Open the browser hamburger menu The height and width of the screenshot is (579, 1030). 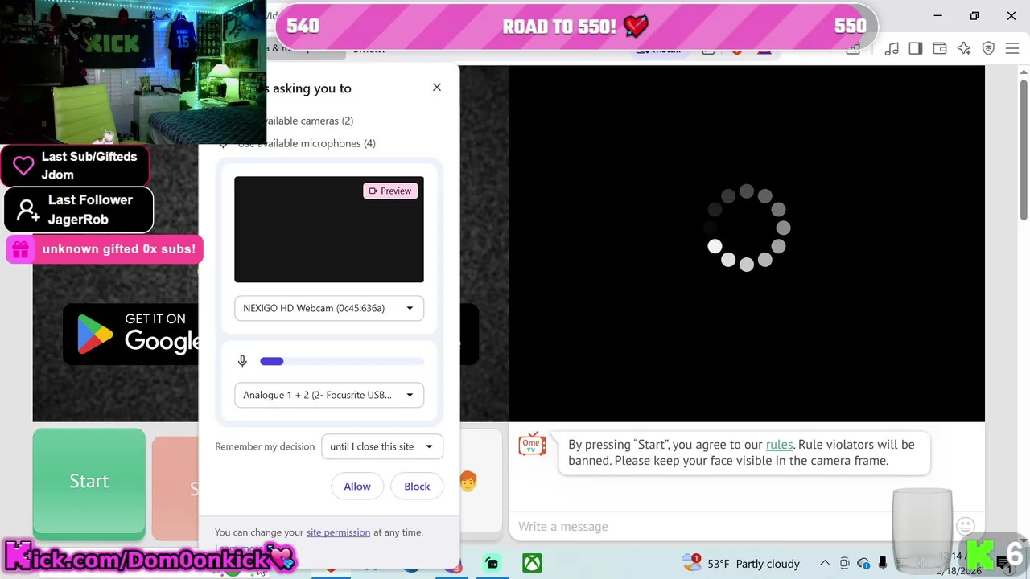point(1012,49)
